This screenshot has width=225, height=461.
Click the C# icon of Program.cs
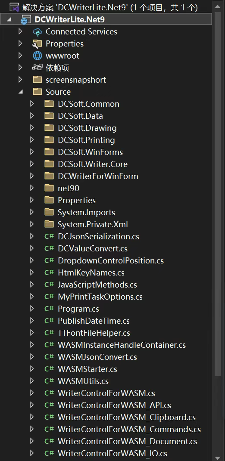click(x=49, y=309)
